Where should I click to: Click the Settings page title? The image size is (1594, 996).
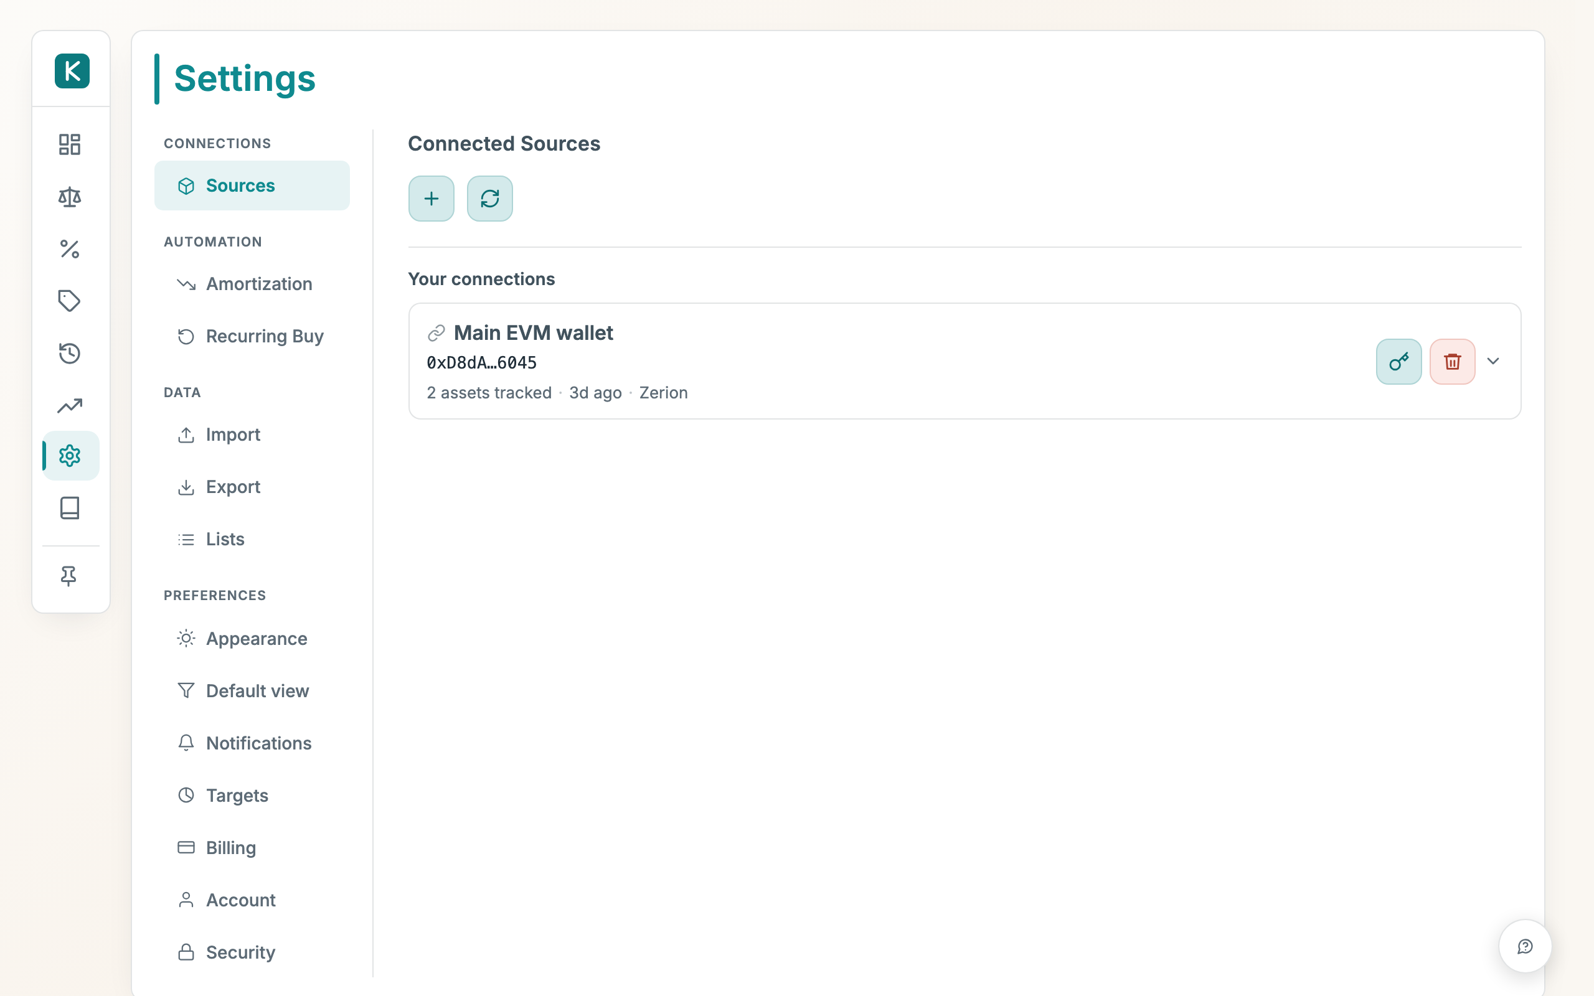pos(244,78)
